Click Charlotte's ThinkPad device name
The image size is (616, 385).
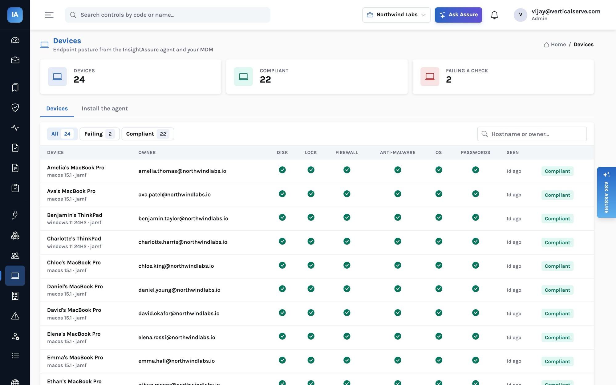pyautogui.click(x=74, y=239)
